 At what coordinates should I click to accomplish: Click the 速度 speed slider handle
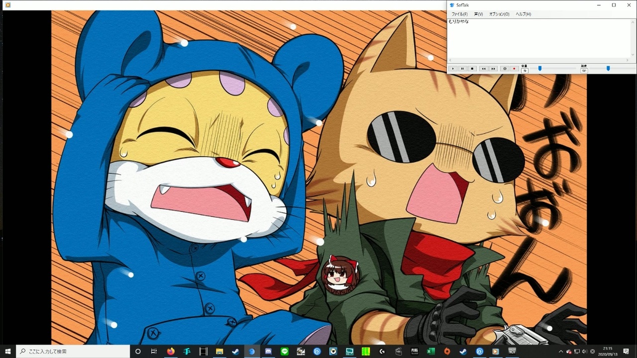pyautogui.click(x=608, y=69)
